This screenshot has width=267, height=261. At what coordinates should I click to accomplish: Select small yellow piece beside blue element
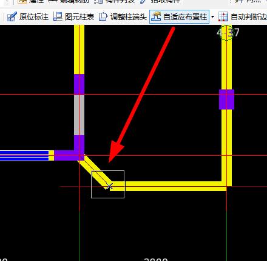[x=52, y=156]
